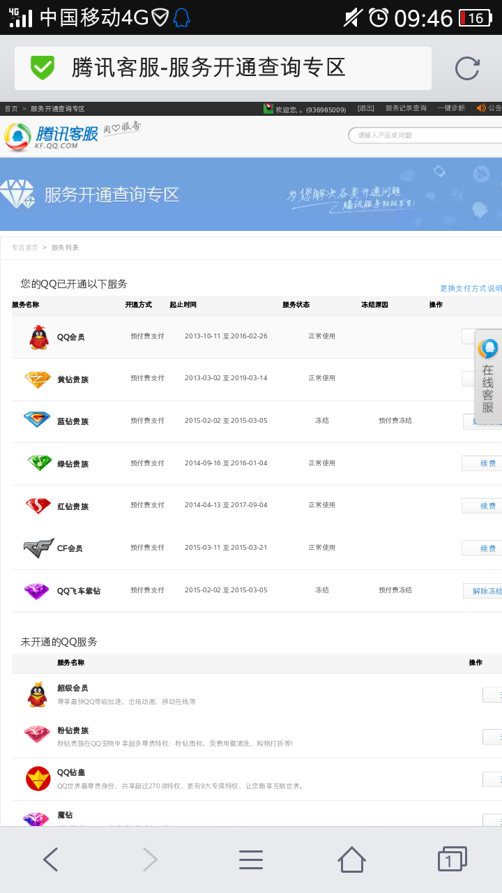Click the 红钻贵族 red diamond icon
Screen dimensions: 502x893
pos(38,505)
